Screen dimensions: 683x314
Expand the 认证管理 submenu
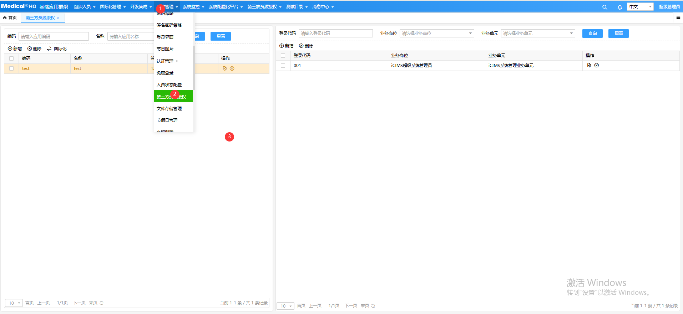167,61
